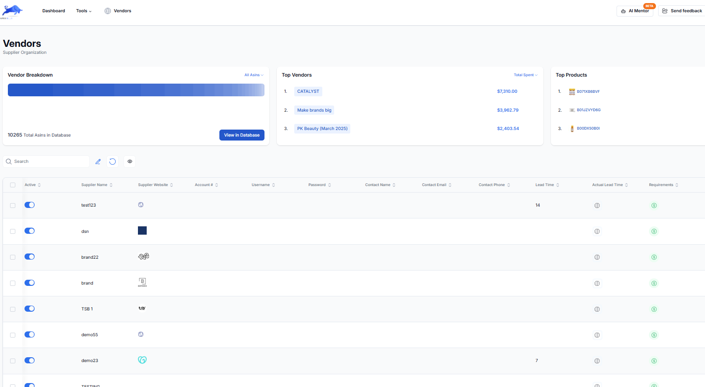This screenshot has width=705, height=387.
Task: Focus the Search input field
Action: point(46,162)
